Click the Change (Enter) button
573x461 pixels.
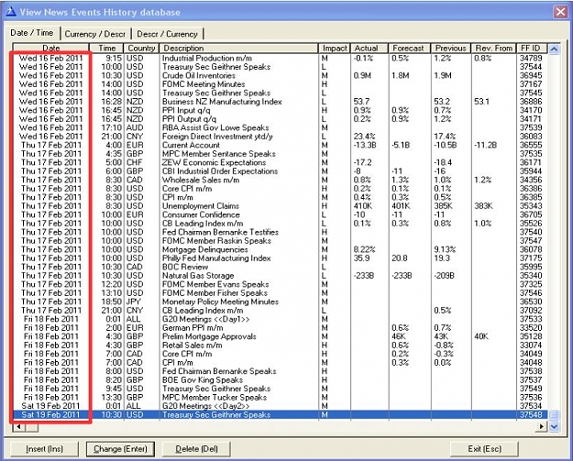[120, 449]
